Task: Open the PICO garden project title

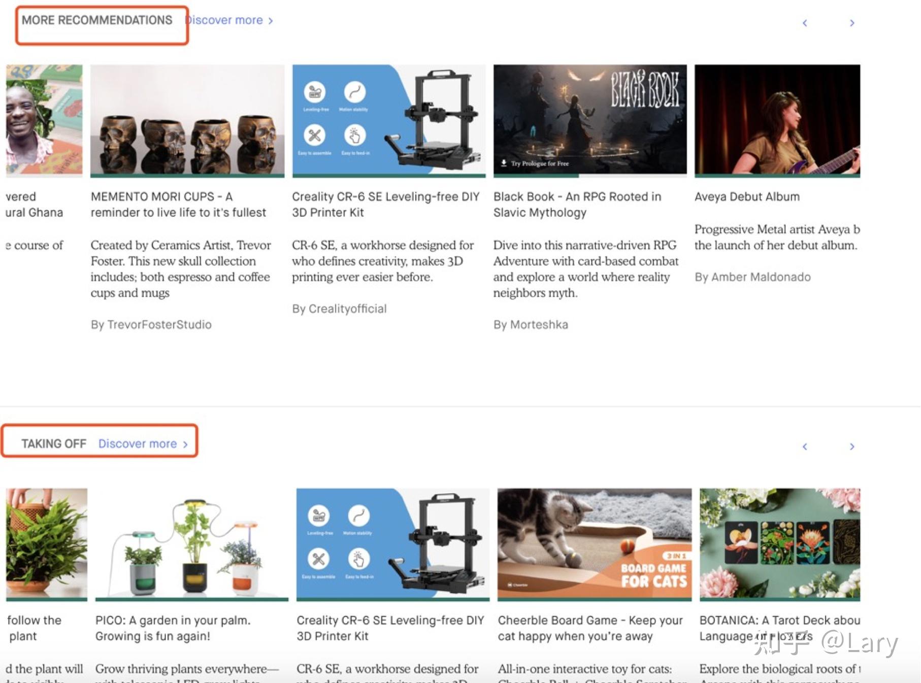Action: point(173,628)
